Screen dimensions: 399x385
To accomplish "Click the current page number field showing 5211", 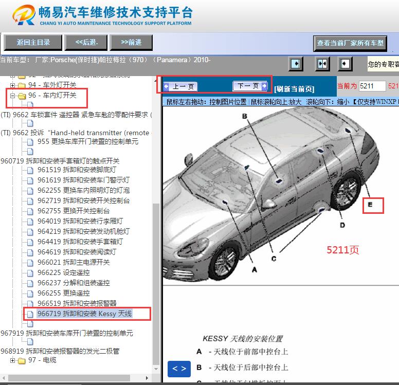I will 372,86.
